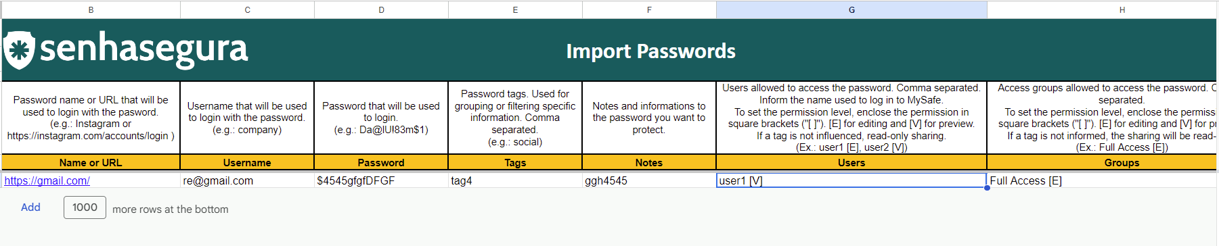Select the password cell $4545gfgfDFGF
1219x246 pixels.
[x=381, y=180]
